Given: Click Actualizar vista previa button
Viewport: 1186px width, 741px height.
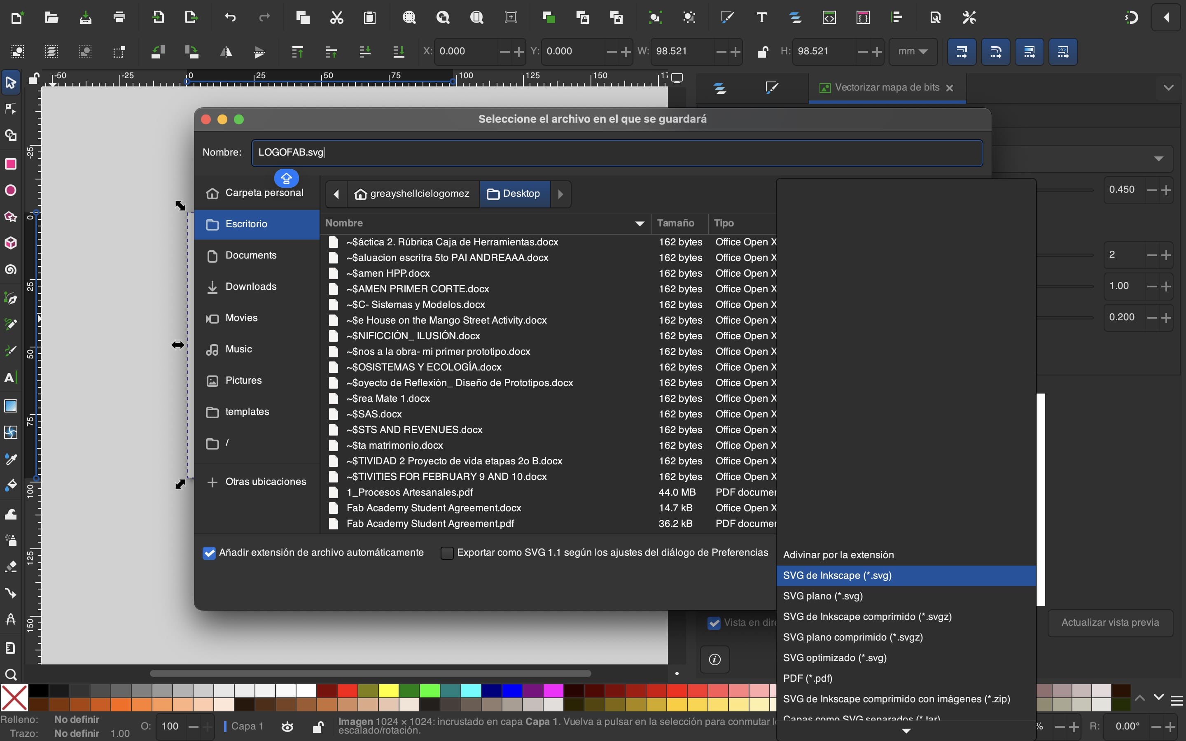Looking at the screenshot, I should tap(1109, 622).
